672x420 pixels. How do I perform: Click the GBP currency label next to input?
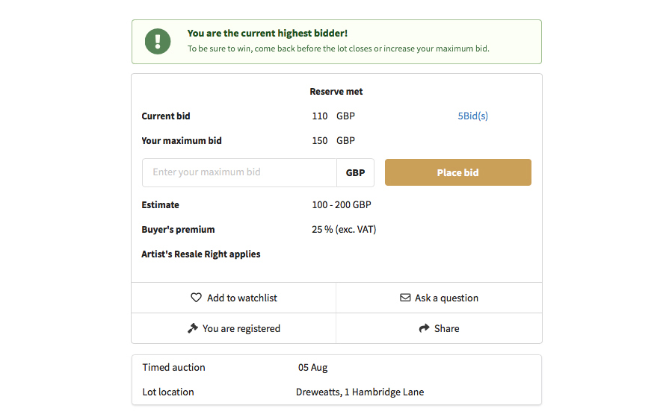click(x=356, y=172)
